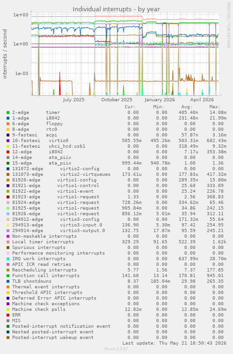Click the y-axis label interrupts / second
233x354 pixels.
(x=5, y=54)
